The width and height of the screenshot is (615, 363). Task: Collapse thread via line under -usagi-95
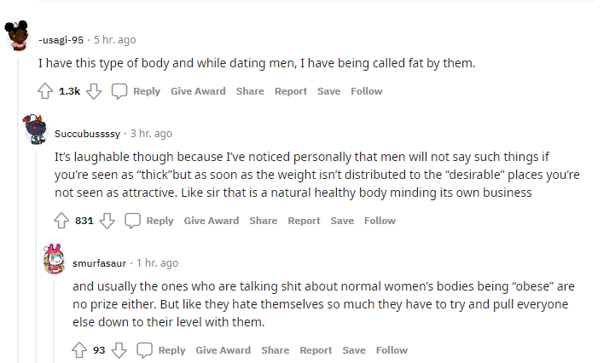[x=18, y=210]
